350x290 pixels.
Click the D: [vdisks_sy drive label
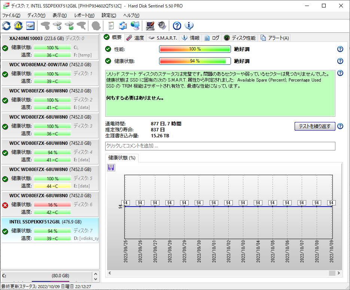(86, 238)
